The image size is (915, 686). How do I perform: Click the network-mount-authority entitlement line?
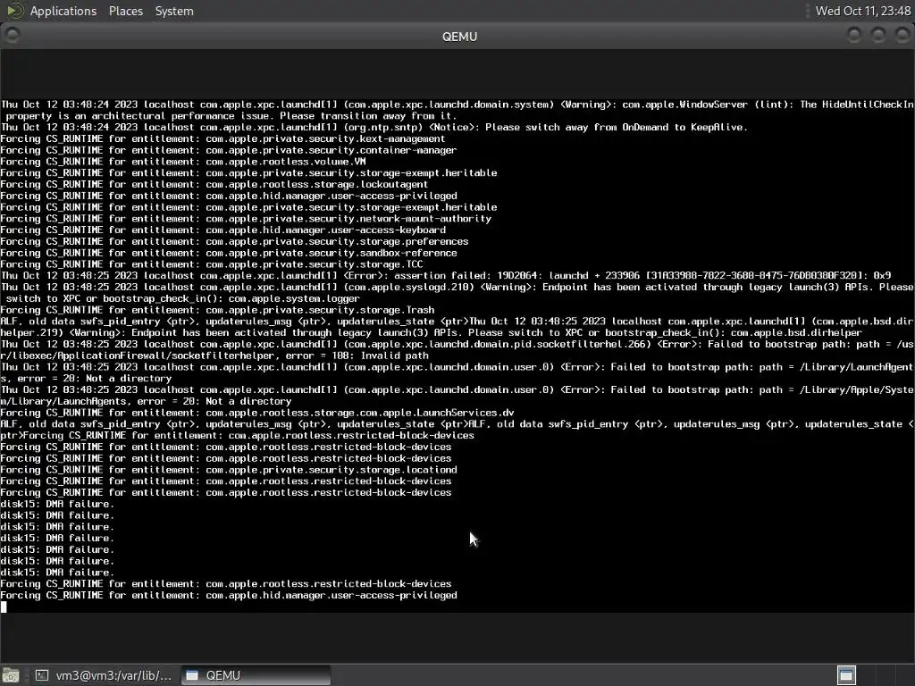point(246,219)
